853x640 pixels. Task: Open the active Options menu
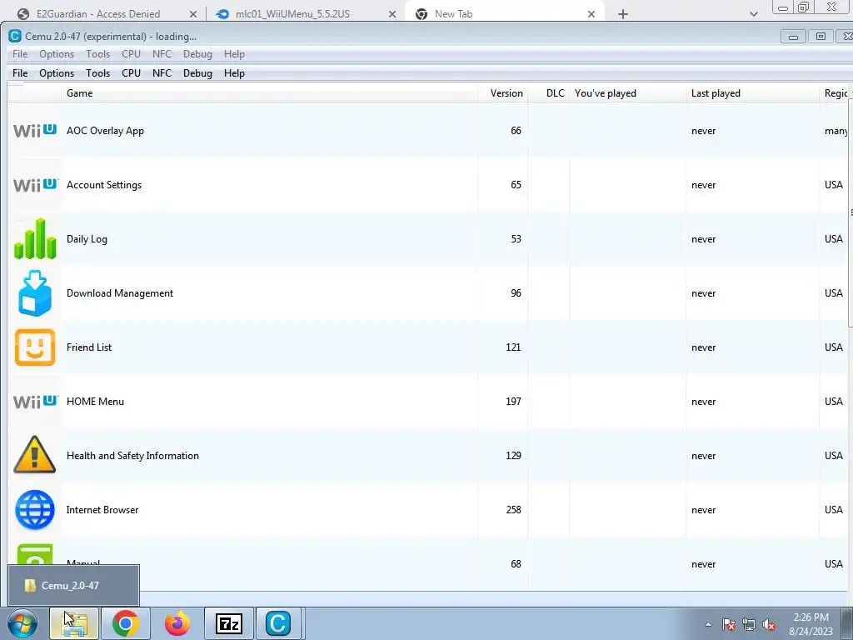click(57, 73)
